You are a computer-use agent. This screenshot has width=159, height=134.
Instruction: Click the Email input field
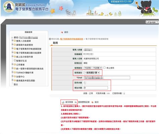107,78
